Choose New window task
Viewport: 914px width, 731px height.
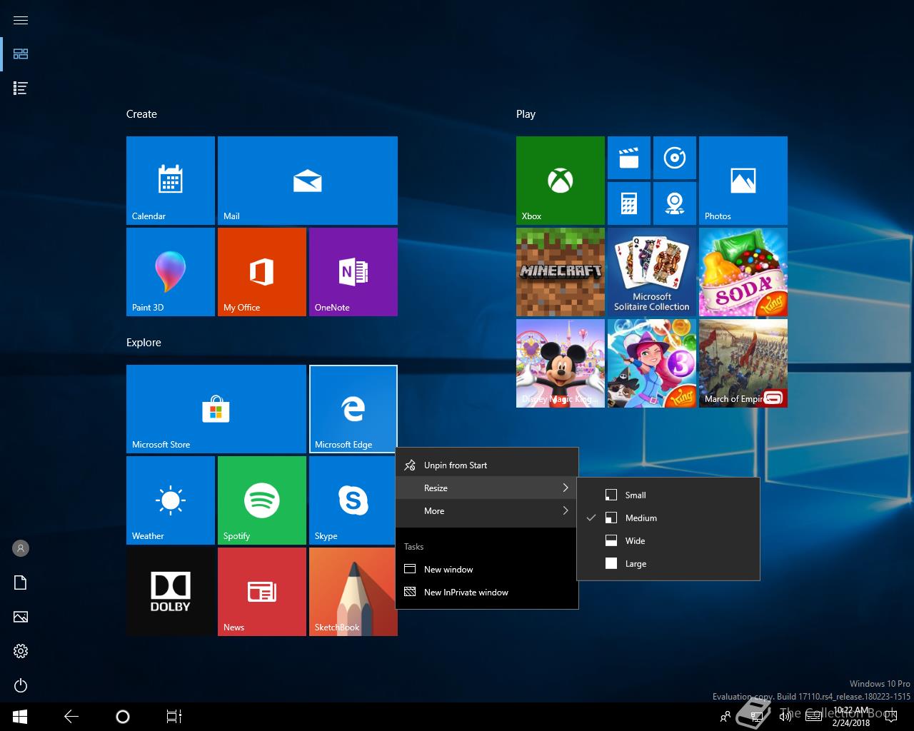point(487,570)
